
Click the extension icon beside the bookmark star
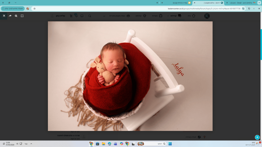pos(28,9)
